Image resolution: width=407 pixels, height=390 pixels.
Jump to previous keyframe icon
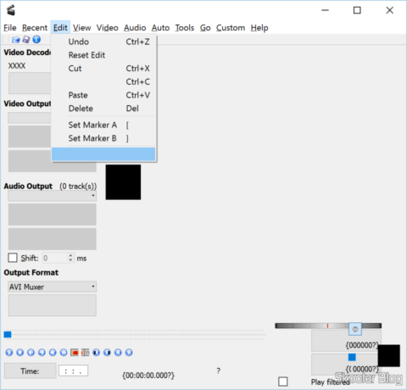(x=53, y=353)
